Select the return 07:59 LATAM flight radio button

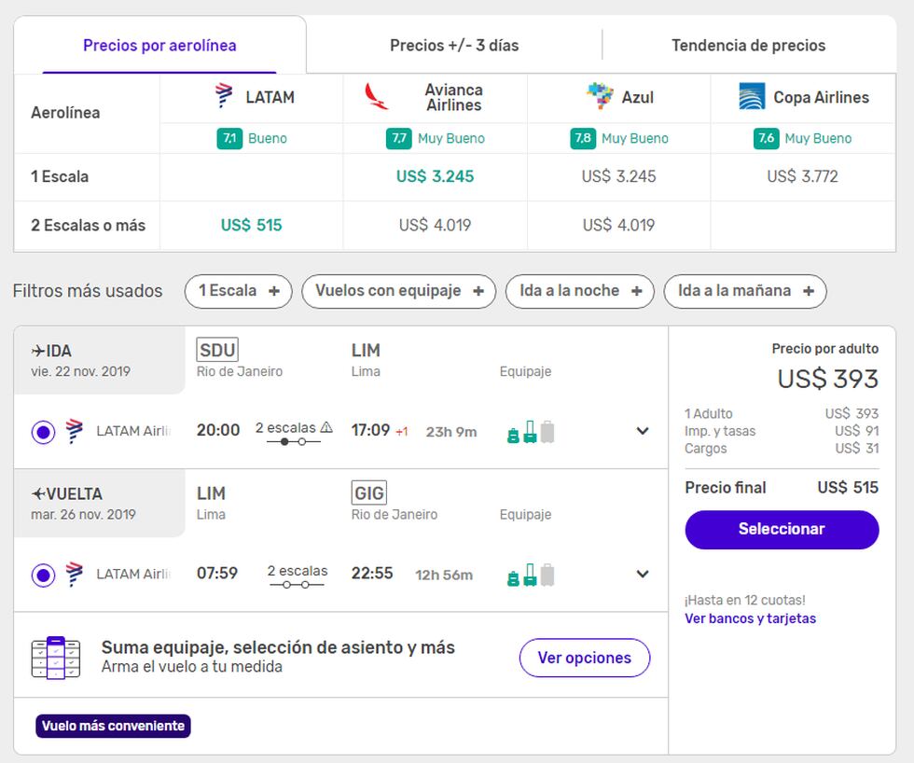(x=43, y=575)
